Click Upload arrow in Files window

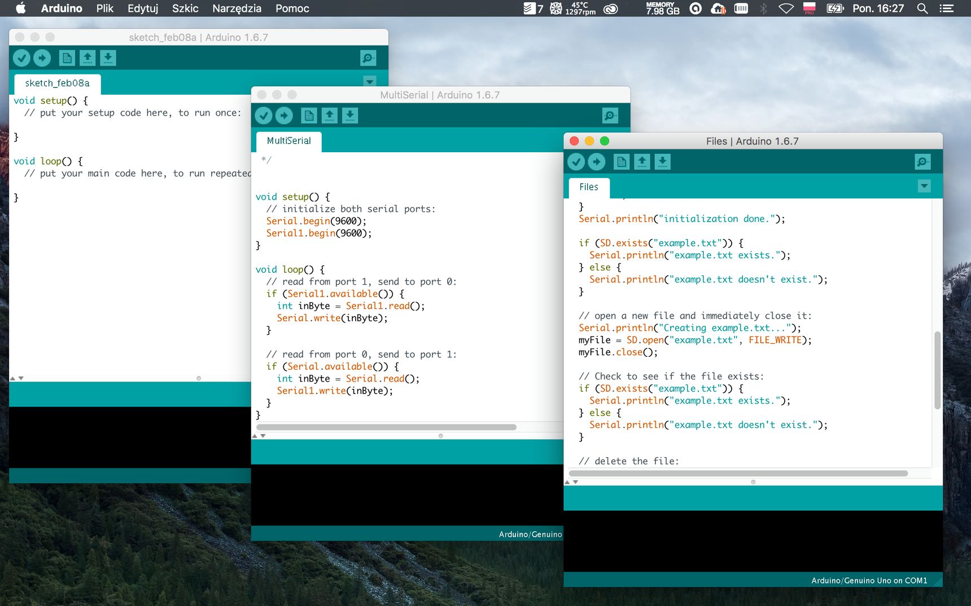coord(597,162)
